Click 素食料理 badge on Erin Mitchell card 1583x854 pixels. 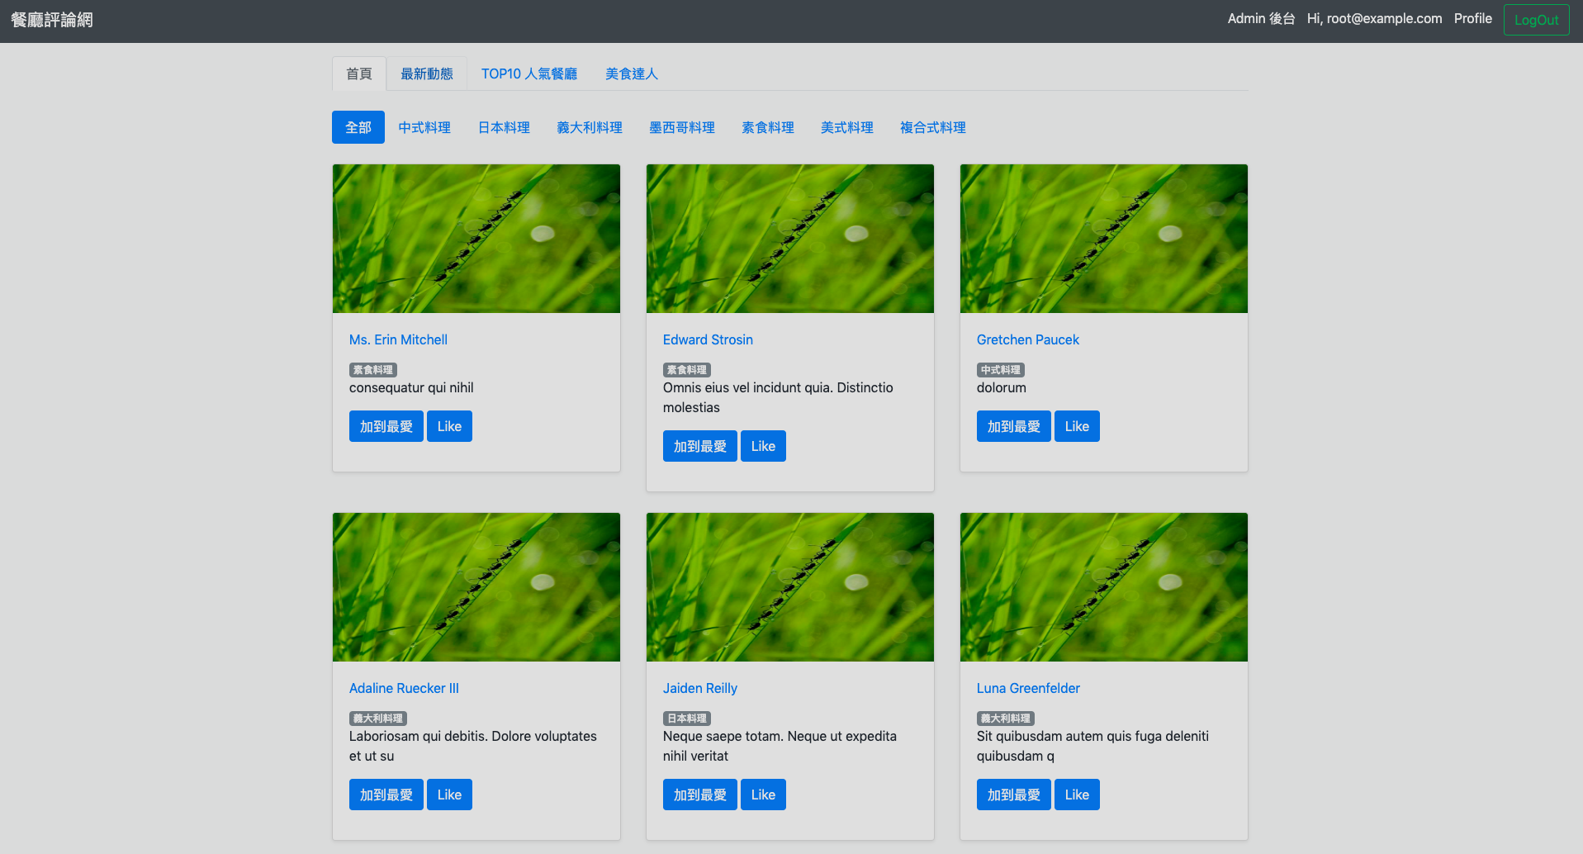(x=373, y=370)
